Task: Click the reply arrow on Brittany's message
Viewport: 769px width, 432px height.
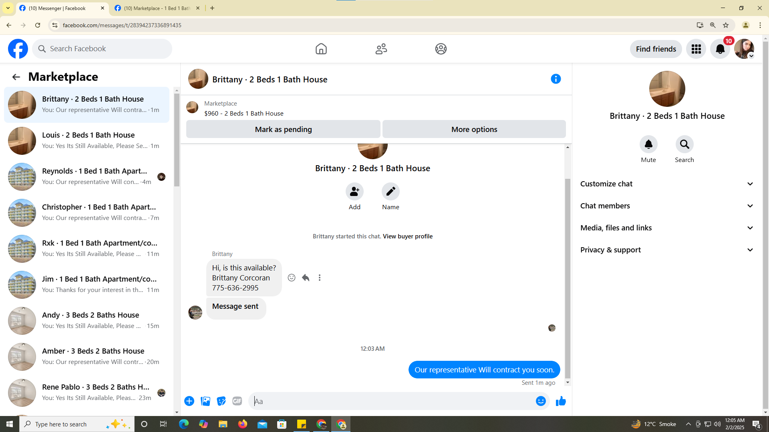Action: [x=306, y=278]
